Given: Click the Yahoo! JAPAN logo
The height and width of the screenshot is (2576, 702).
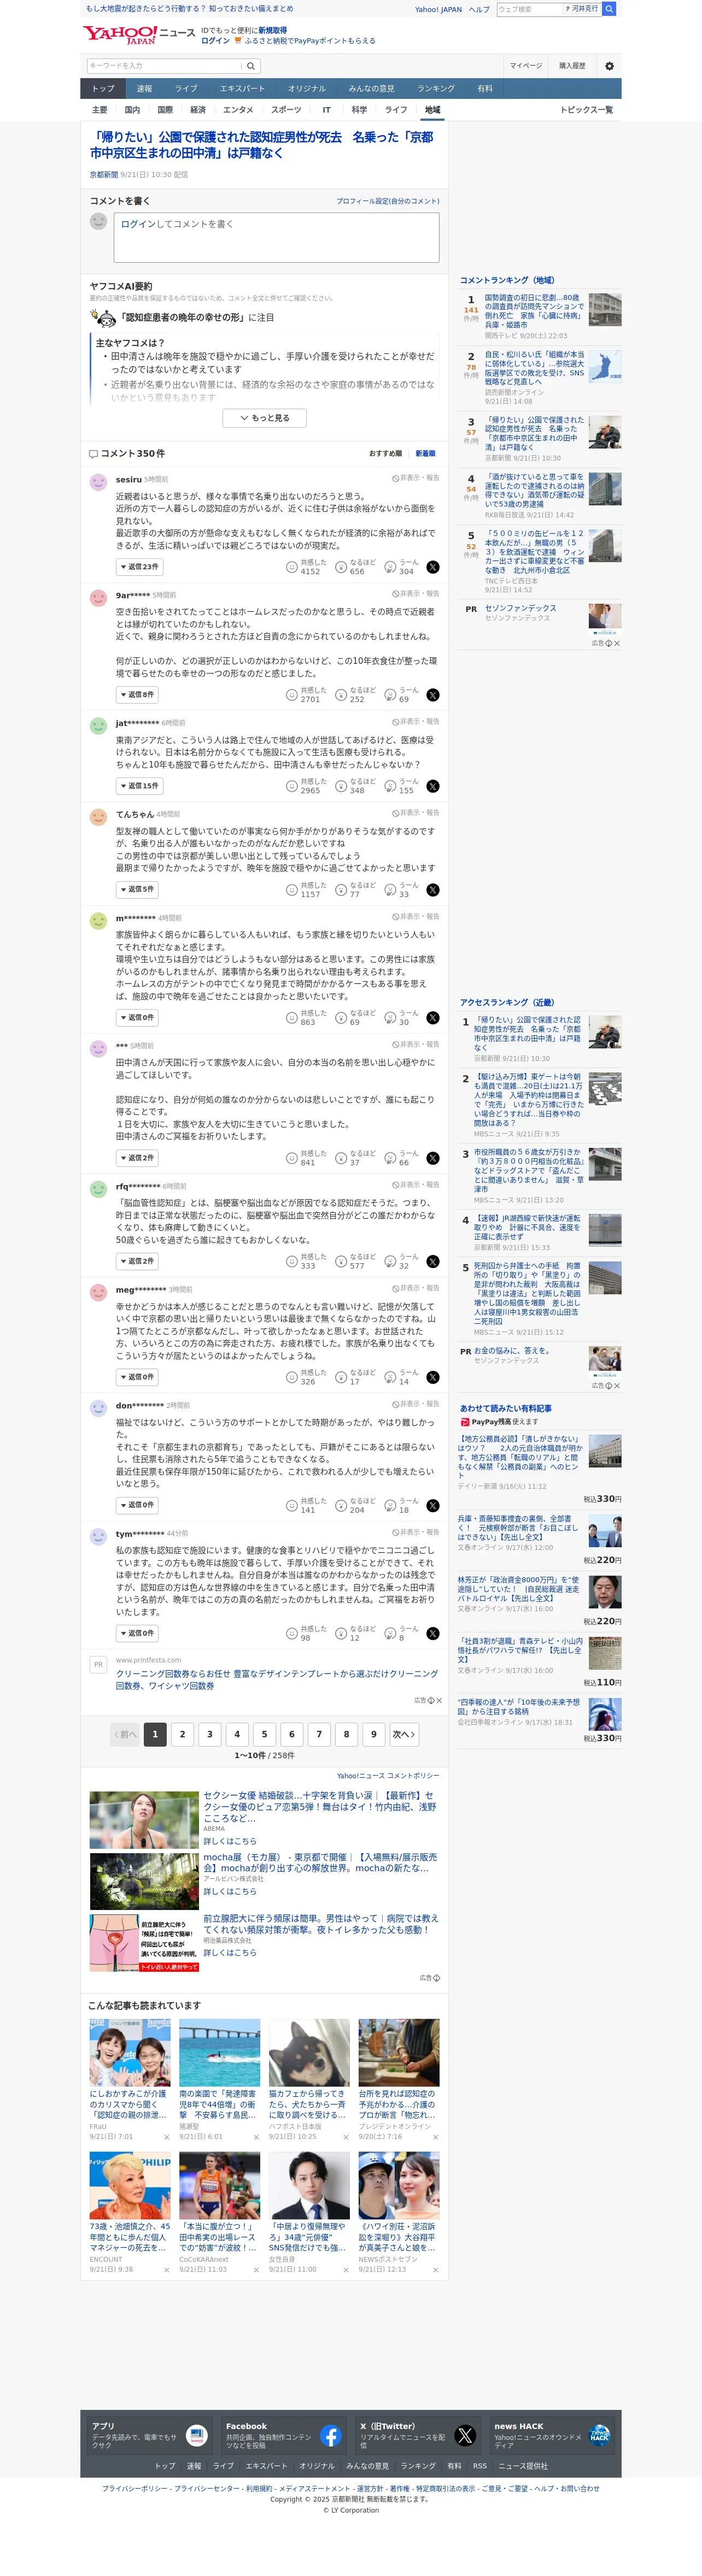Looking at the screenshot, I should pyautogui.click(x=120, y=35).
